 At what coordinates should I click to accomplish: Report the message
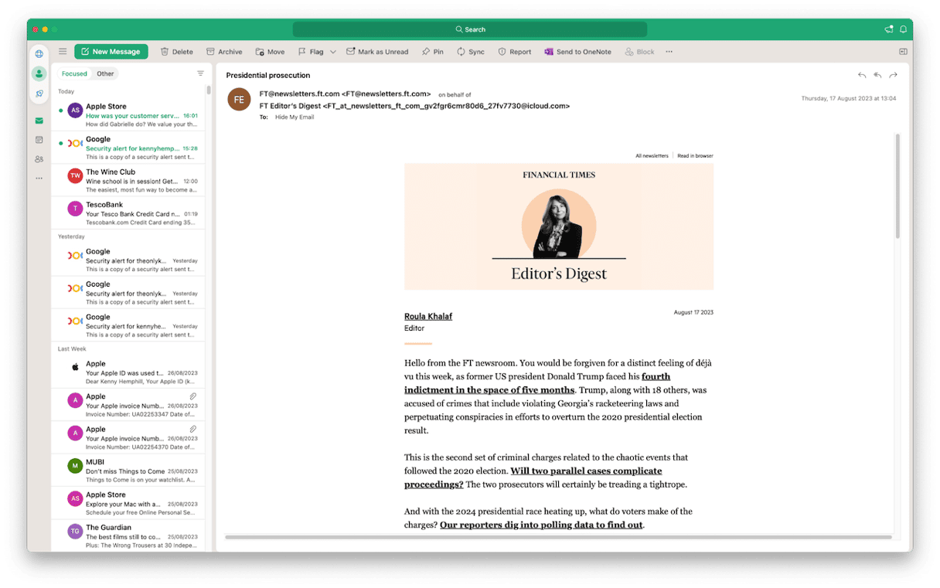[x=515, y=52]
